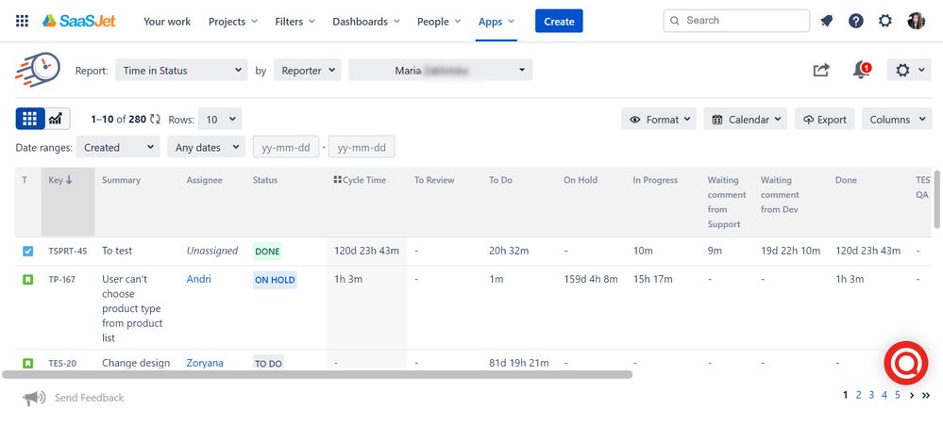
Task: Open the Apps menu
Action: pyautogui.click(x=497, y=22)
